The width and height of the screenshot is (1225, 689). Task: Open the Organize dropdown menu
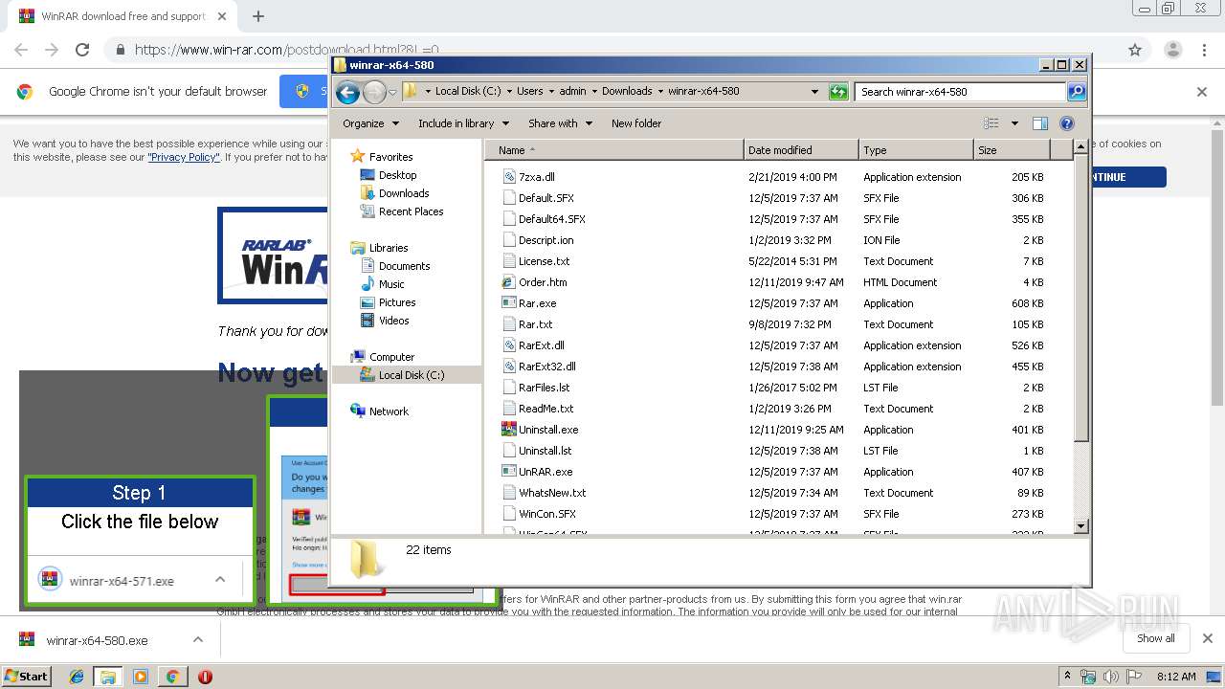tap(369, 123)
